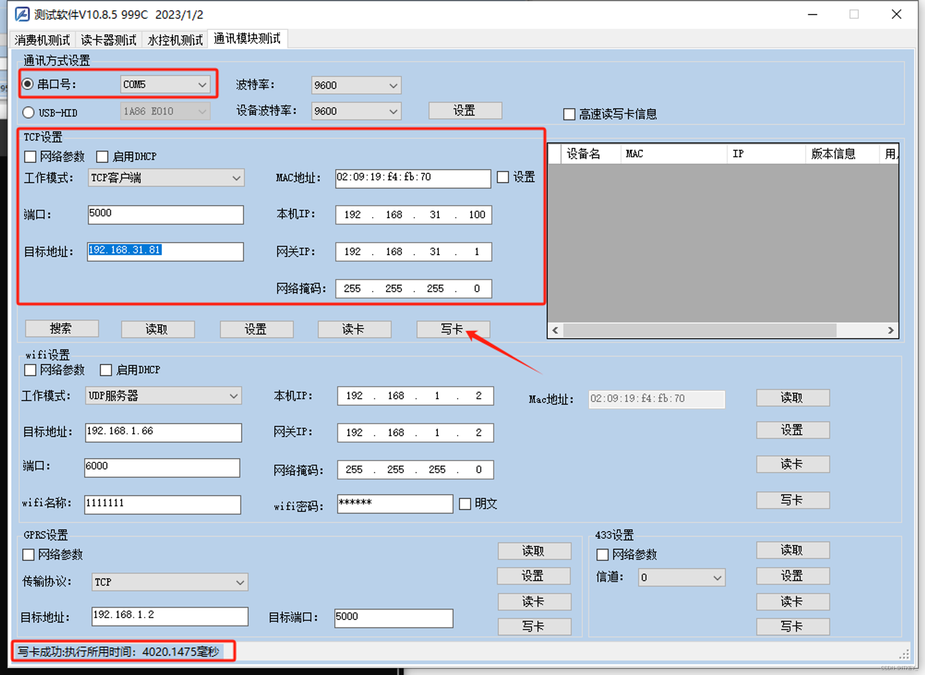The height and width of the screenshot is (675, 925).
Task: Open the UDP服务器 工作模式 dropdown
Action: coord(163,396)
